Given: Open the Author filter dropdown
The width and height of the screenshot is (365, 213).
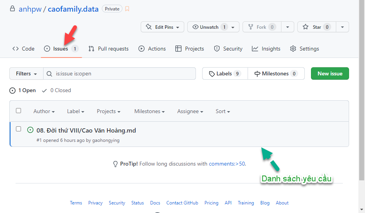Looking at the screenshot, I should click(44, 111).
